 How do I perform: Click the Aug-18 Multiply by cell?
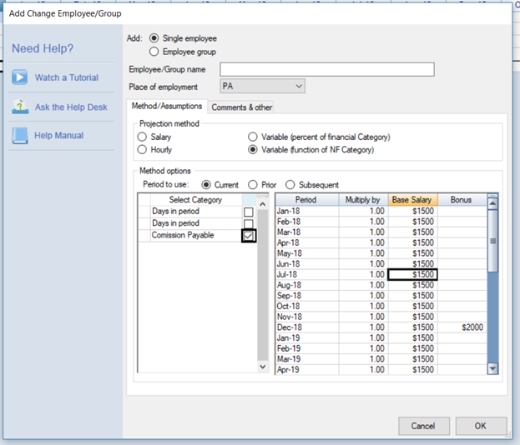363,285
